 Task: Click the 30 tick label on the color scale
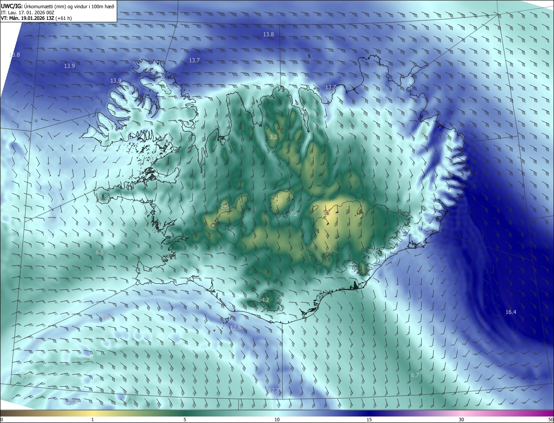[461, 420]
